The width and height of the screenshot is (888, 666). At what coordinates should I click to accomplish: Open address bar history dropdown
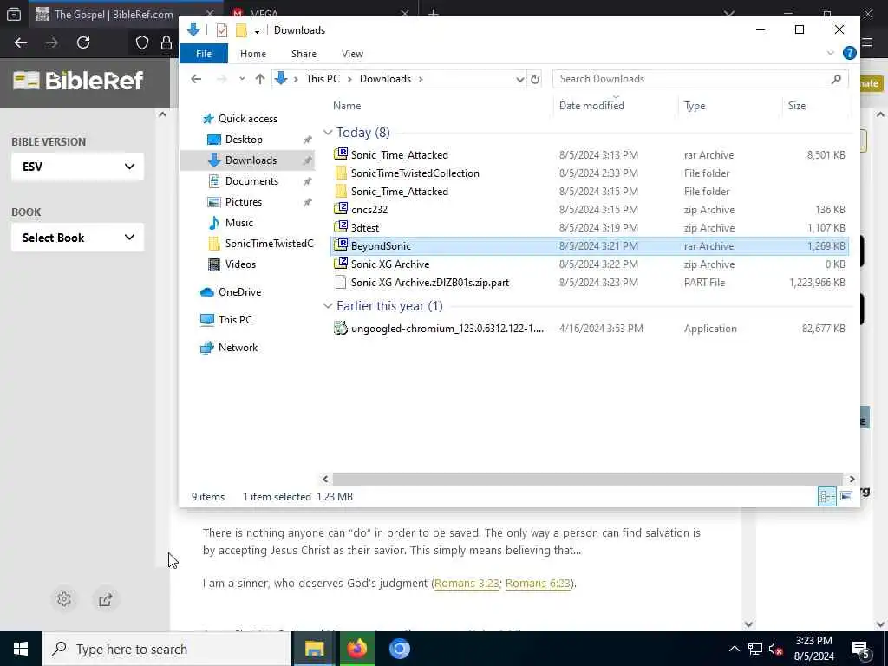[x=519, y=79]
